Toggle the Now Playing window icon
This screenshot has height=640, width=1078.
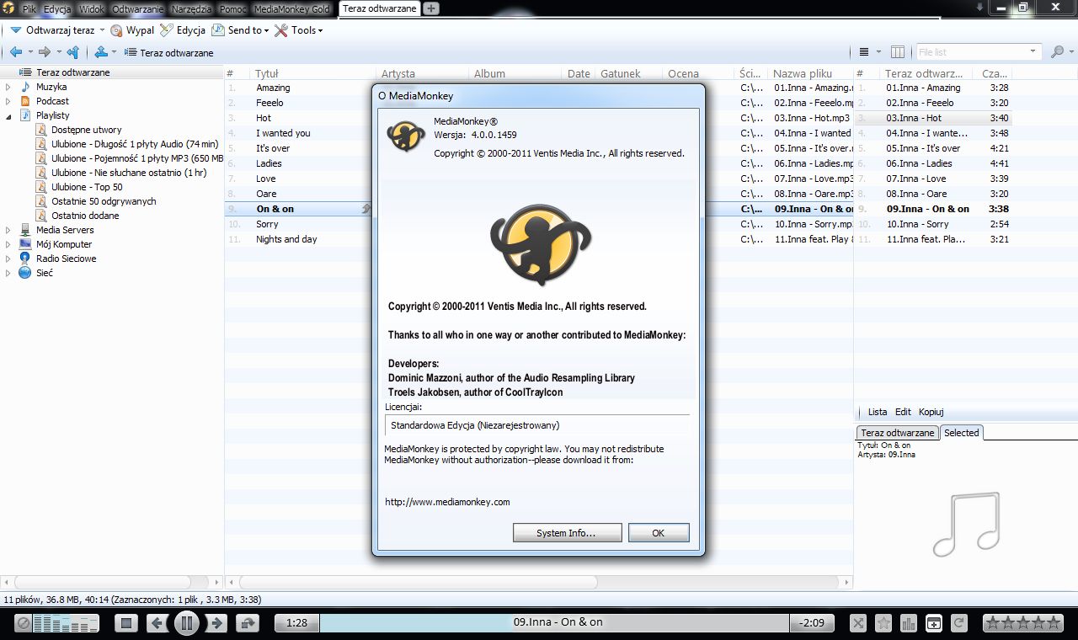(x=934, y=623)
